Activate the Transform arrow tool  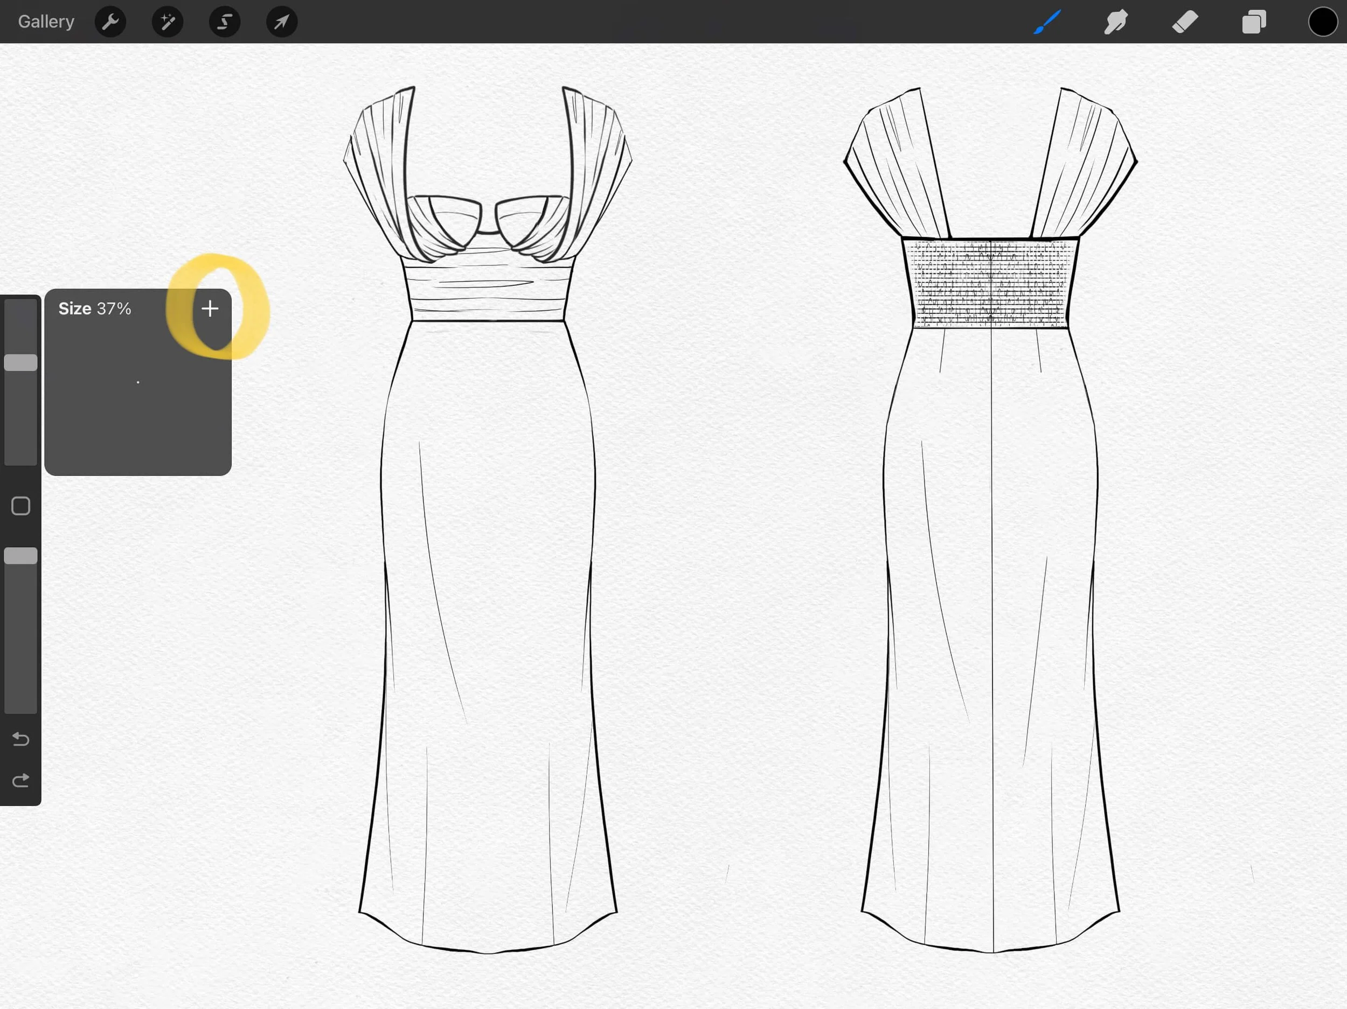tap(281, 22)
